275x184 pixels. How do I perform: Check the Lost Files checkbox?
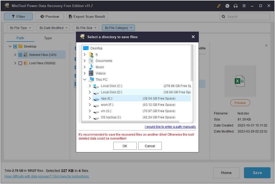[x=20, y=63]
